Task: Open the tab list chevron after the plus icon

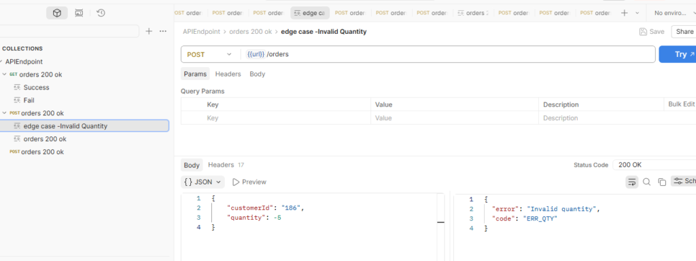Action: [x=638, y=13]
